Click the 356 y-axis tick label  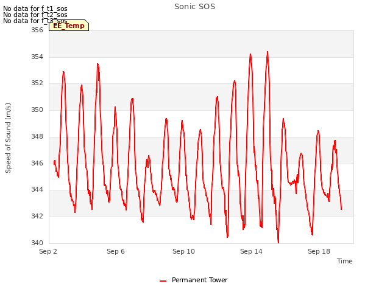(37, 30)
